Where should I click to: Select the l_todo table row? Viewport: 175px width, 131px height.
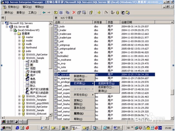tap(104, 26)
